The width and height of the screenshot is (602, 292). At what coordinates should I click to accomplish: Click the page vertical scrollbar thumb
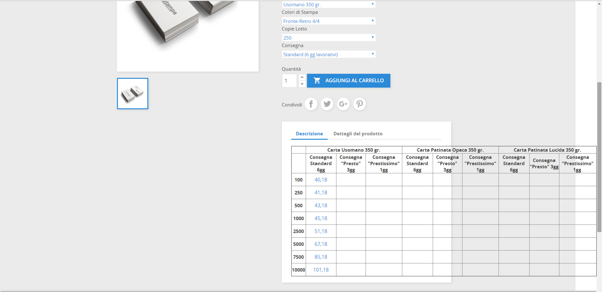599,157
